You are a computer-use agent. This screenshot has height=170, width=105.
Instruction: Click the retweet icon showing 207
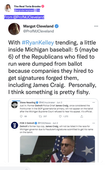tap(40, 116)
